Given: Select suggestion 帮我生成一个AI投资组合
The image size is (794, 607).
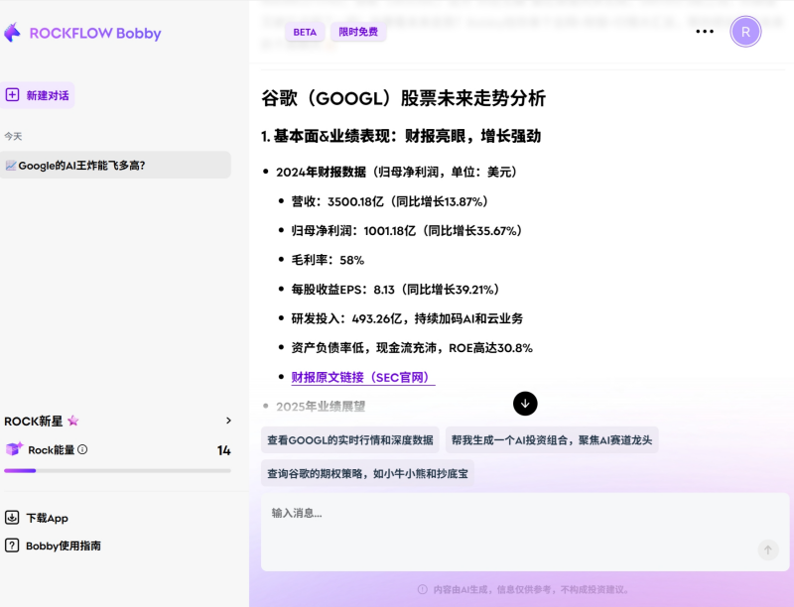Looking at the screenshot, I should [552, 440].
